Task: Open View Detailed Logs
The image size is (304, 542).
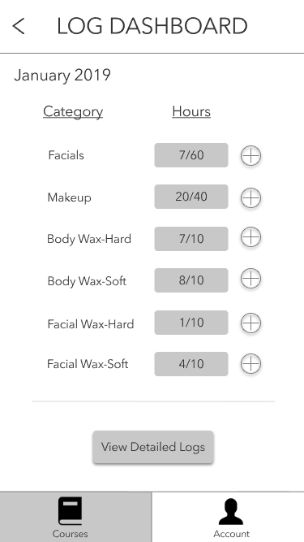Action: 153,447
